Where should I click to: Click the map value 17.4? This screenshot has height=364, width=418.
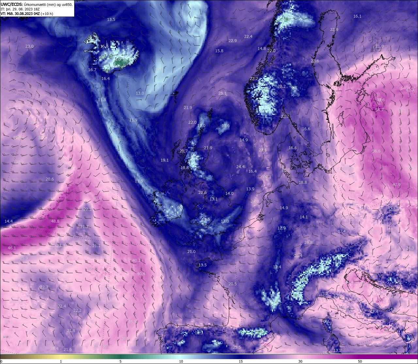click(342, 231)
